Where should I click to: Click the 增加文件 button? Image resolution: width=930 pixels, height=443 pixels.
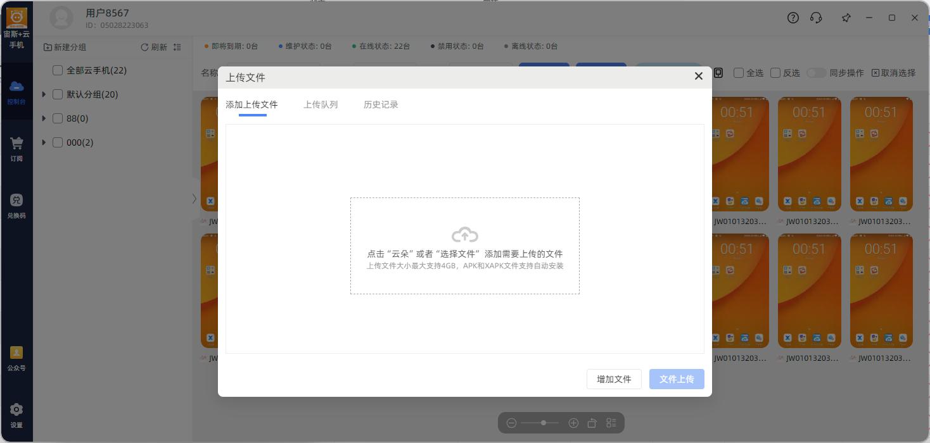click(x=614, y=379)
